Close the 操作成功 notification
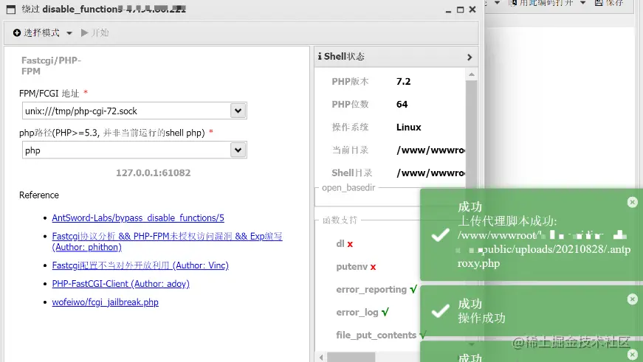The image size is (643, 362). click(x=633, y=299)
